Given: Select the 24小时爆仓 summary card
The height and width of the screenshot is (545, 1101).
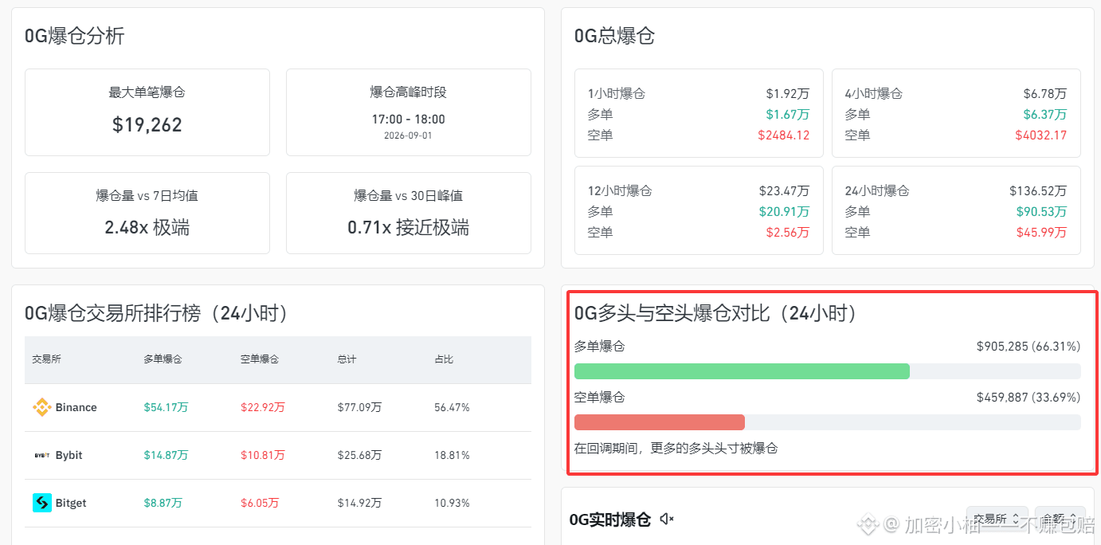Looking at the screenshot, I should click(956, 210).
